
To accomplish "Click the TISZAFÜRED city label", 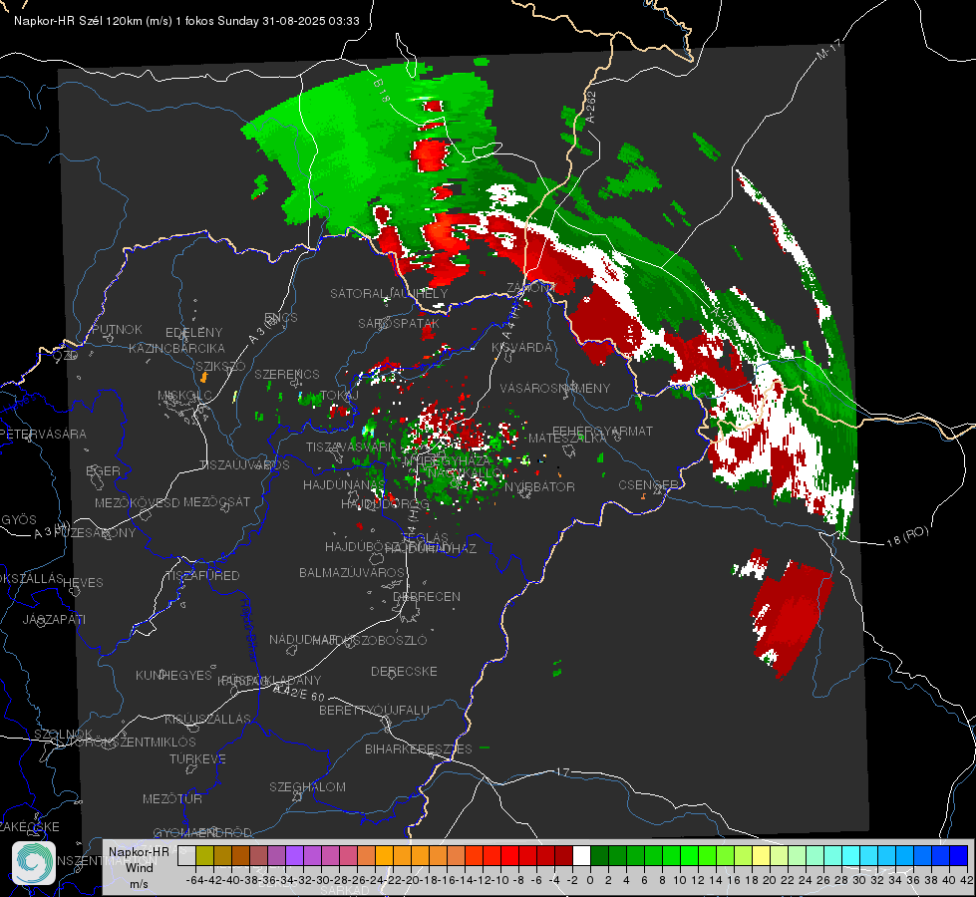I will [202, 576].
